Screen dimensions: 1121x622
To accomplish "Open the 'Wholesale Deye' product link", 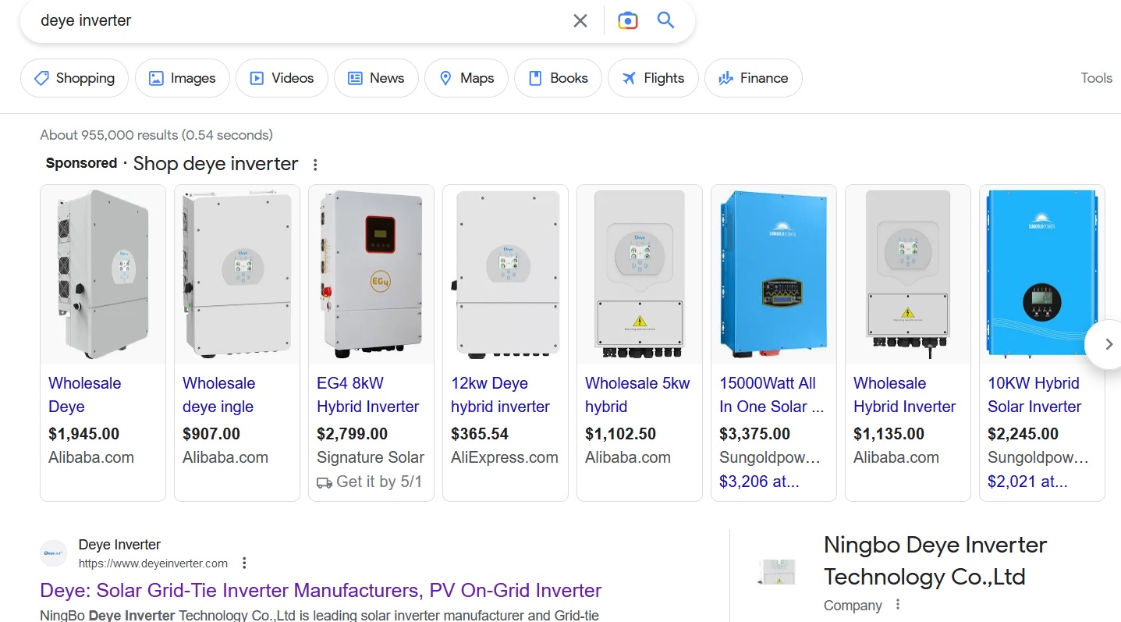I will click(x=84, y=395).
